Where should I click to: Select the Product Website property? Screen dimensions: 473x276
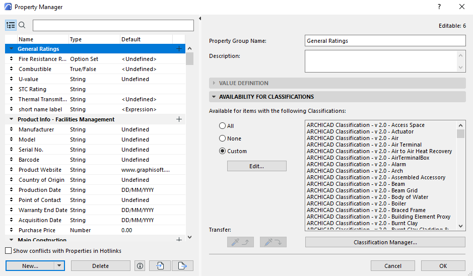(95, 170)
